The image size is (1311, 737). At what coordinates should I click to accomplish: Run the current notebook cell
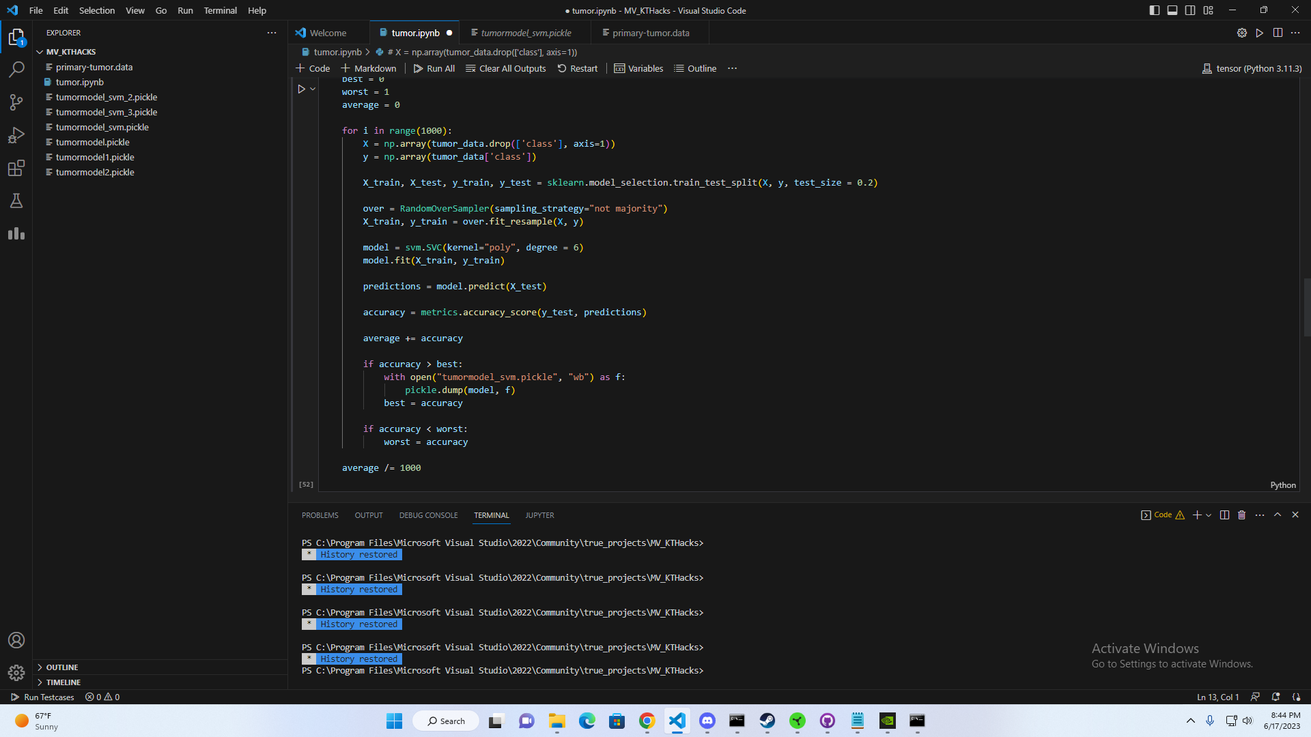click(x=301, y=89)
